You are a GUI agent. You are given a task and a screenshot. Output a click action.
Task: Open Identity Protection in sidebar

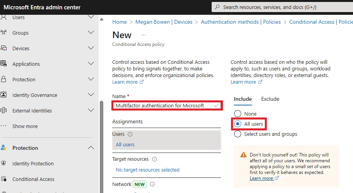coord(33,163)
